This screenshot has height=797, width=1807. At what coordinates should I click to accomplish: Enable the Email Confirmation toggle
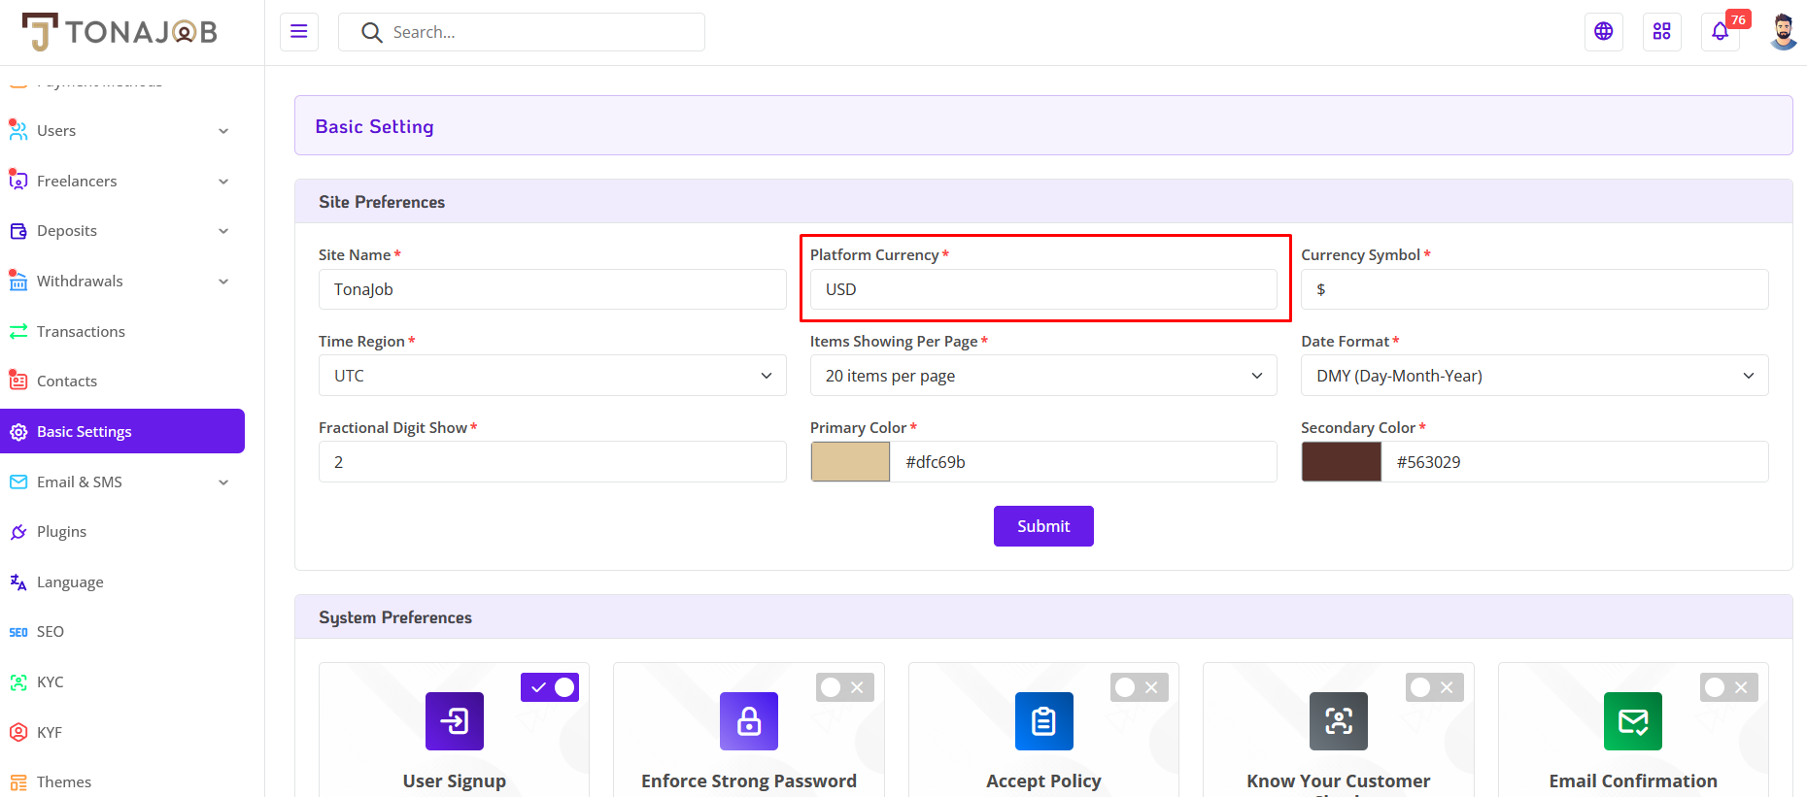point(1729,687)
